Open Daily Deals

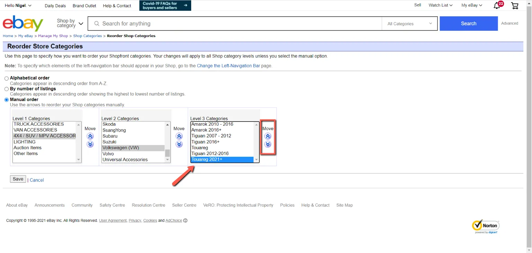click(x=55, y=6)
